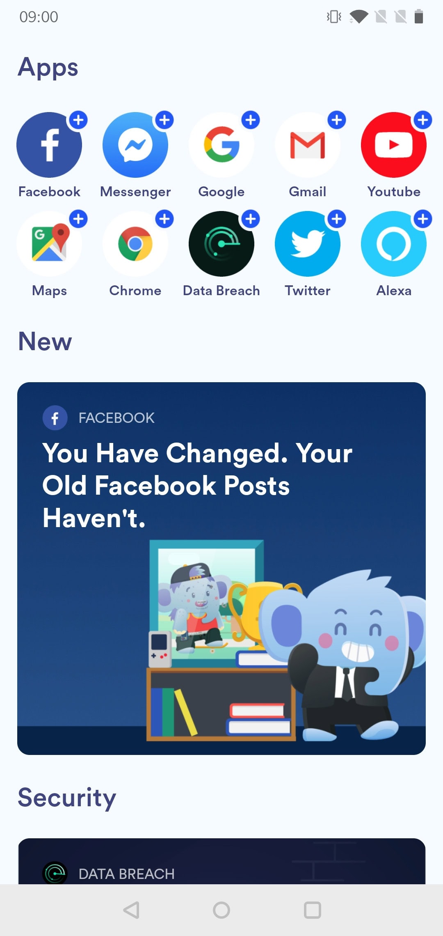Open the Facebook app icon
Image resolution: width=443 pixels, height=936 pixels.
[49, 145]
